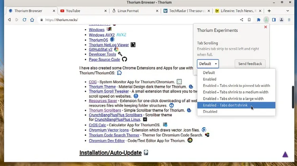Close the Thorium Experiments popup
Viewport: 297px width, 166px height.
coord(265,27)
